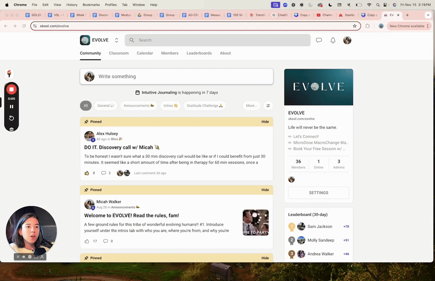The width and height of the screenshot is (435, 281).
Task: Open Molly Sandeep on the leaderboard
Action: pos(321,240)
